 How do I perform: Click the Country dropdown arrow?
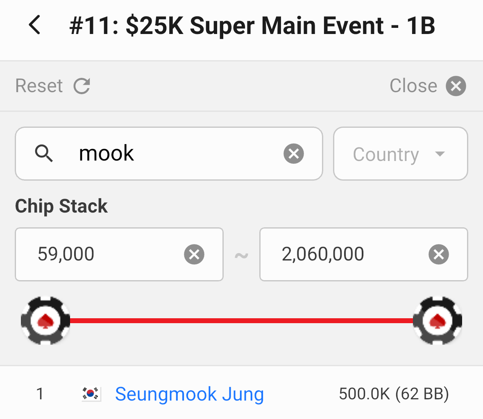[440, 154]
